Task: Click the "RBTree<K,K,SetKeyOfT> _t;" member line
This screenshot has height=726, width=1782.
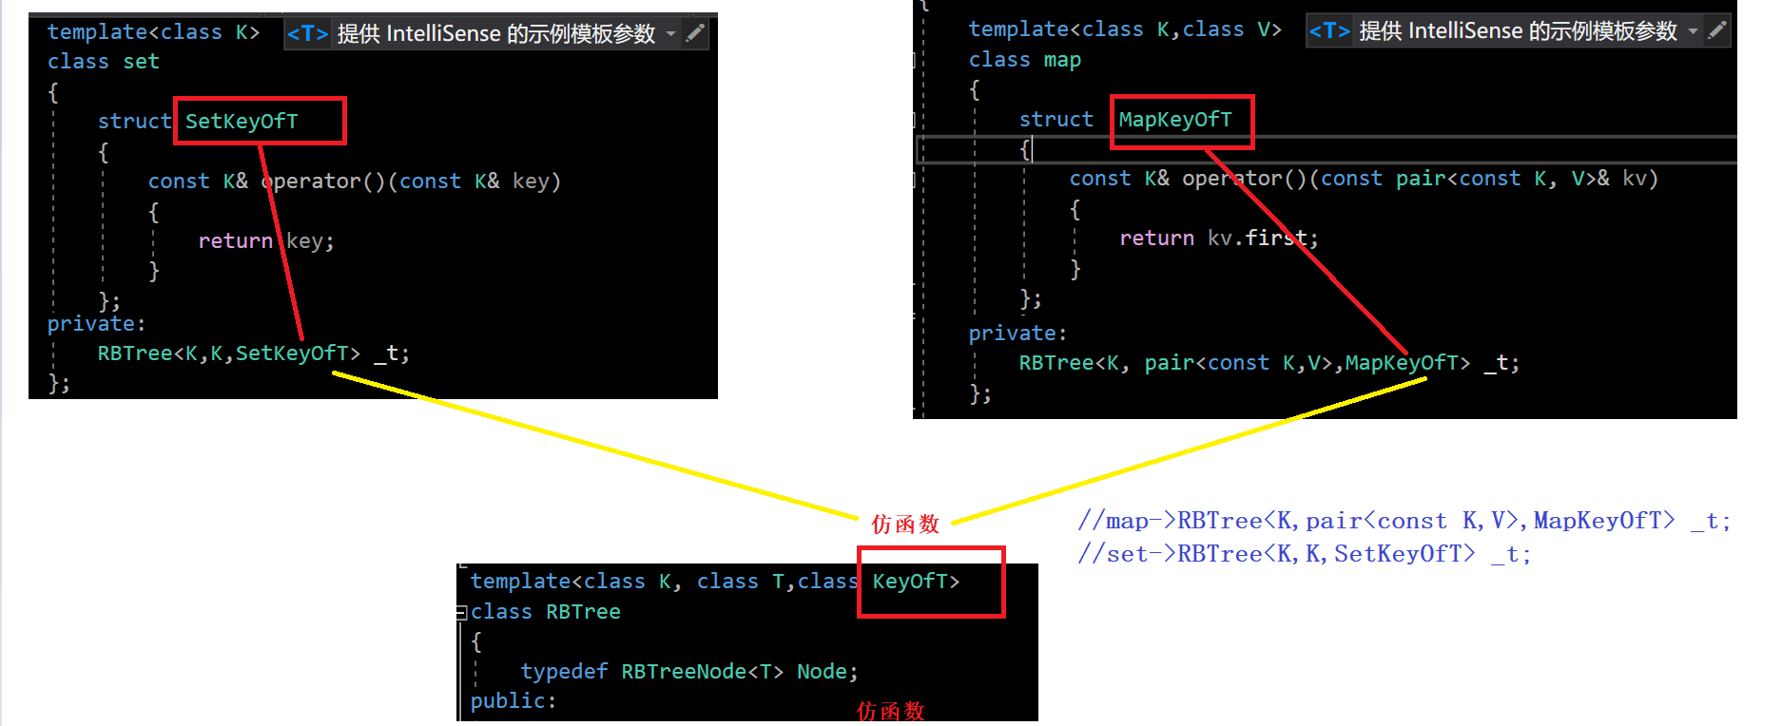Action: click(254, 353)
